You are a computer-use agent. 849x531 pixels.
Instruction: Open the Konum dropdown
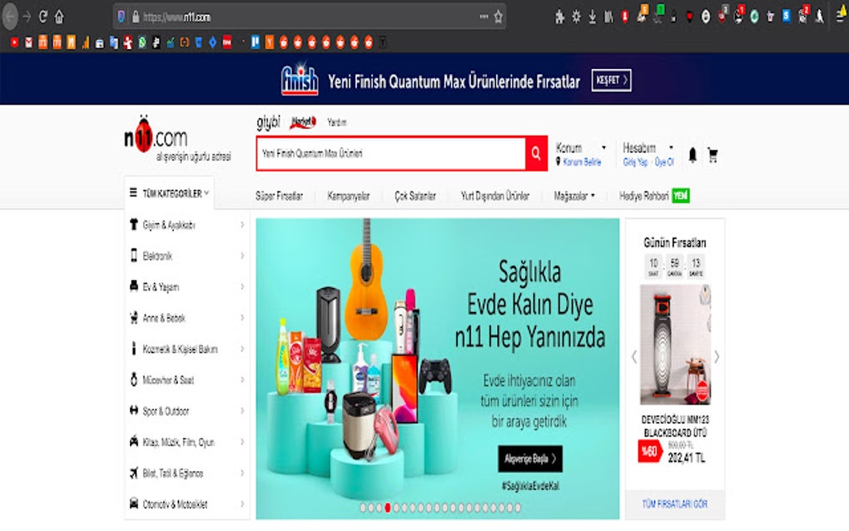[580, 148]
